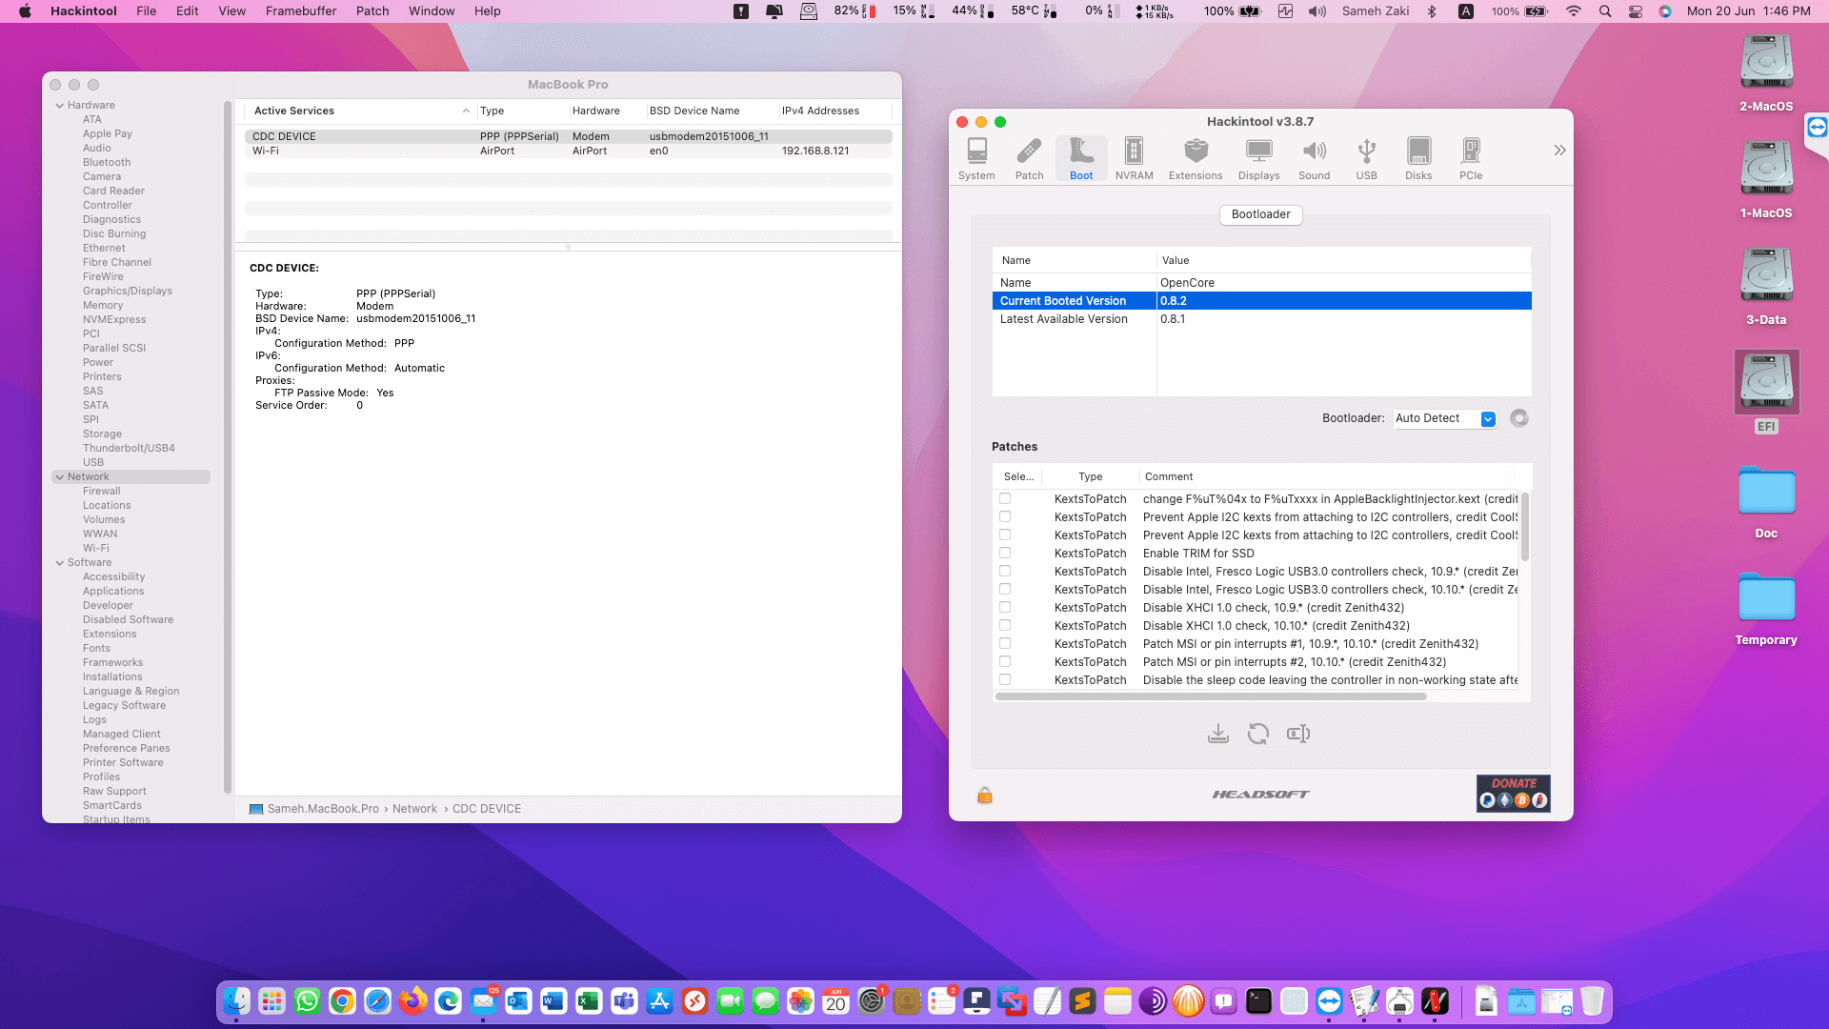Check the Patch MSI or pin interrupts #2

pos(1005,661)
